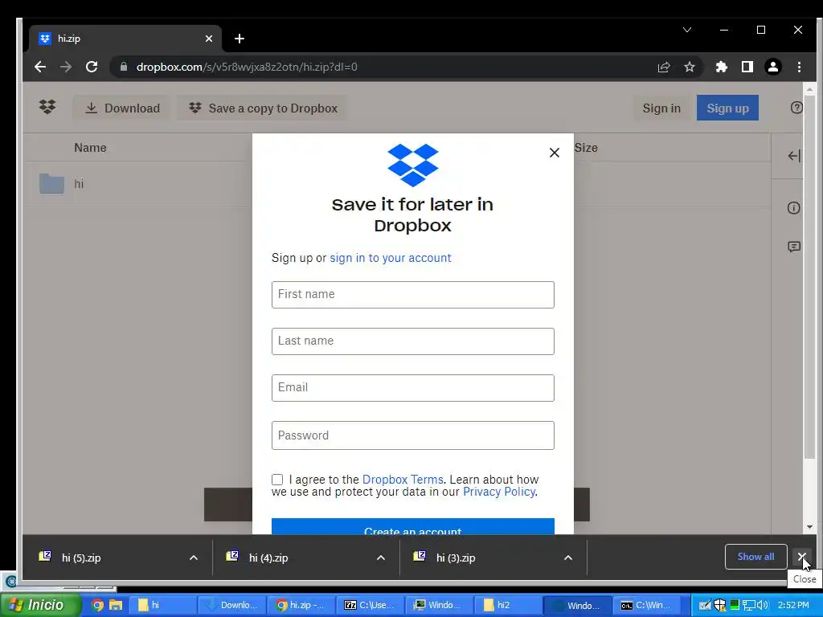
Task: Open the tab search chevron in title bar
Action: (x=687, y=30)
